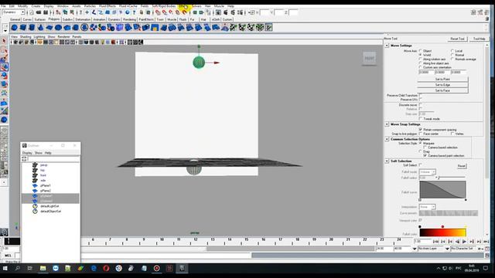Click the Falloff radius slider
The height and width of the screenshot is (278, 495).
point(451,178)
